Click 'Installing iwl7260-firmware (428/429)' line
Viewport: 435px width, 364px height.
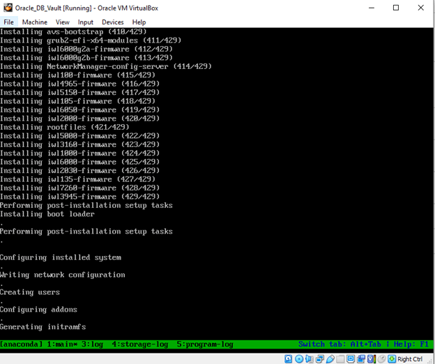point(80,188)
